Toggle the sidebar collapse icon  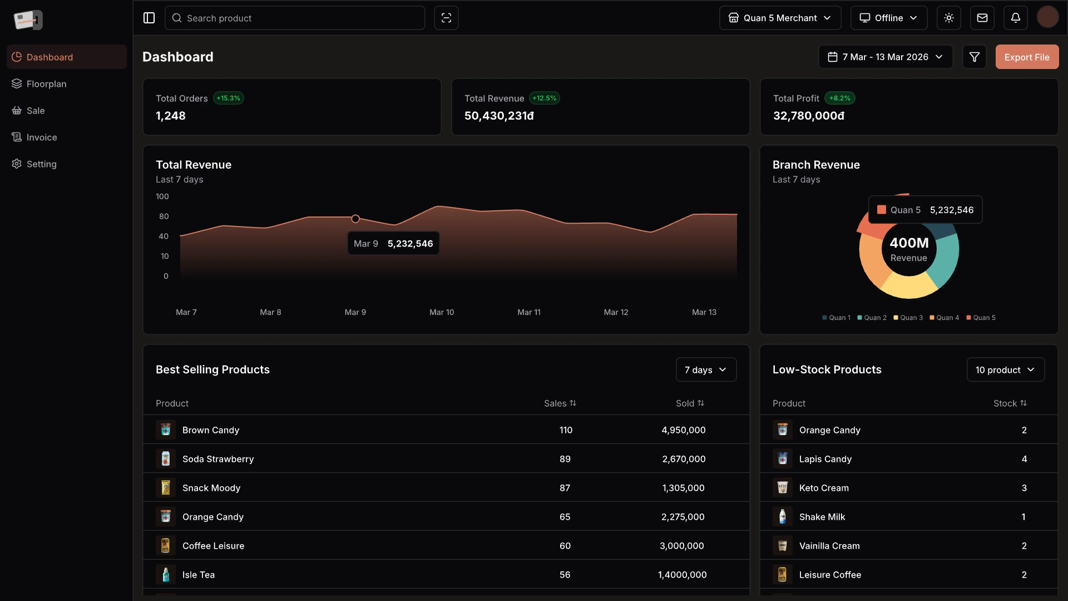[149, 18]
